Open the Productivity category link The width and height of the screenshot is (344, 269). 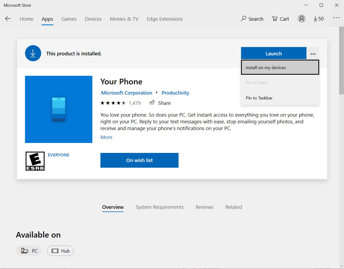click(175, 93)
